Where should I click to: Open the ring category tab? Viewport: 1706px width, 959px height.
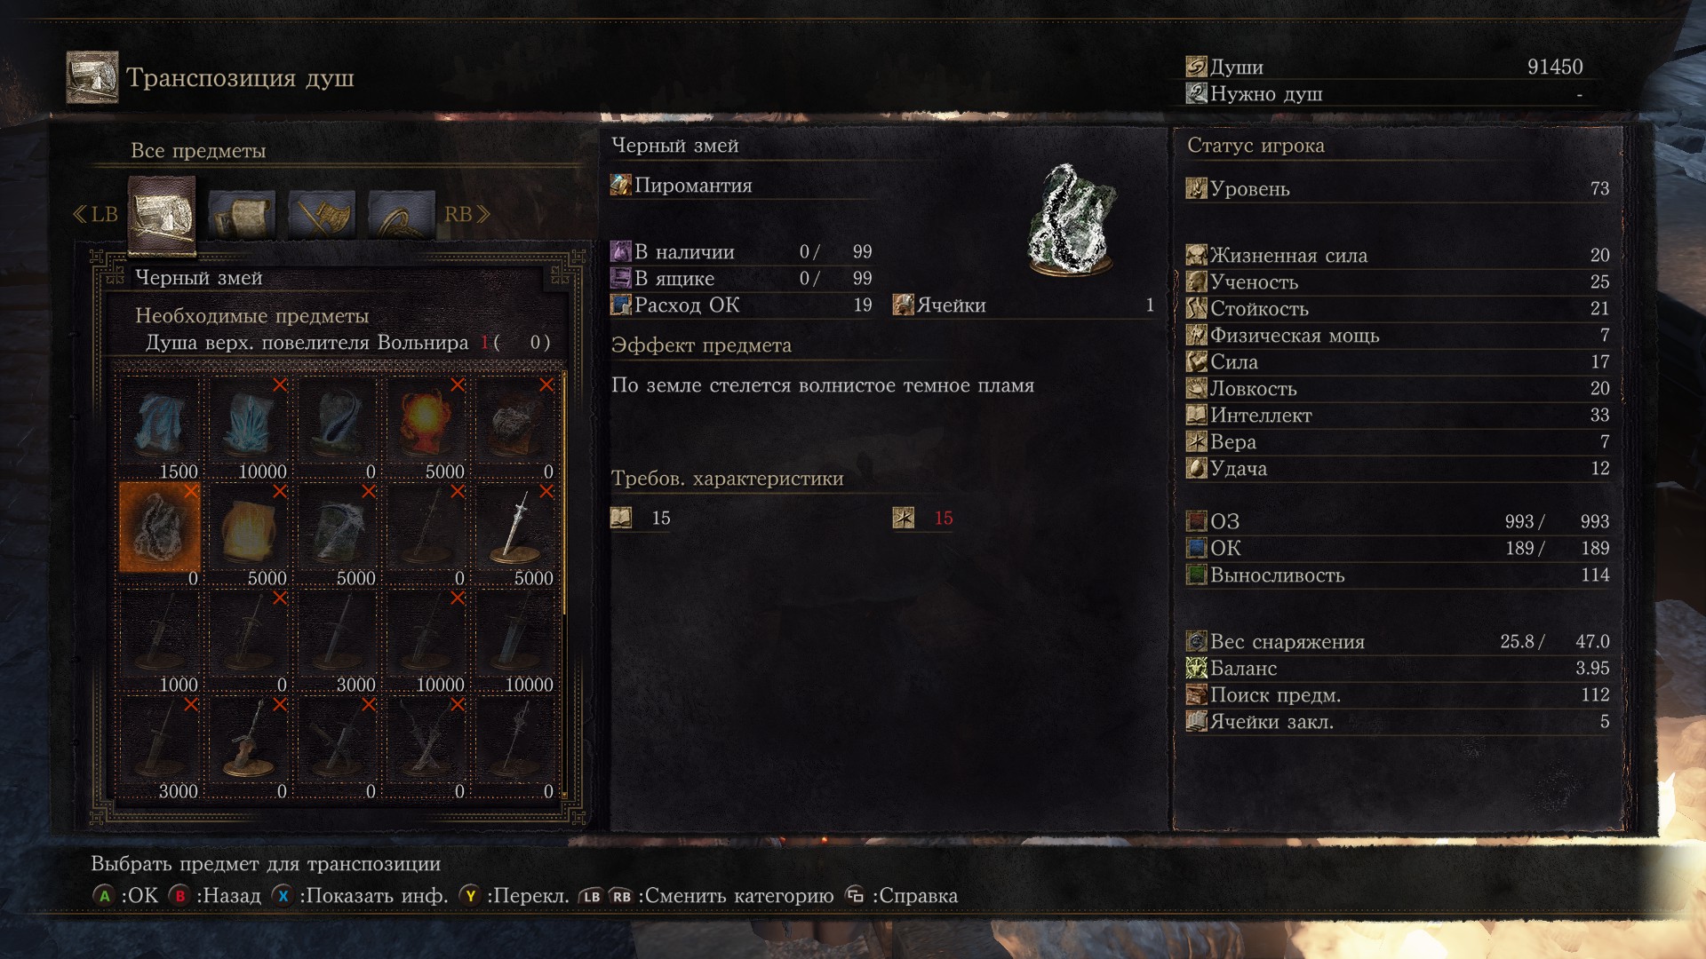tap(402, 215)
